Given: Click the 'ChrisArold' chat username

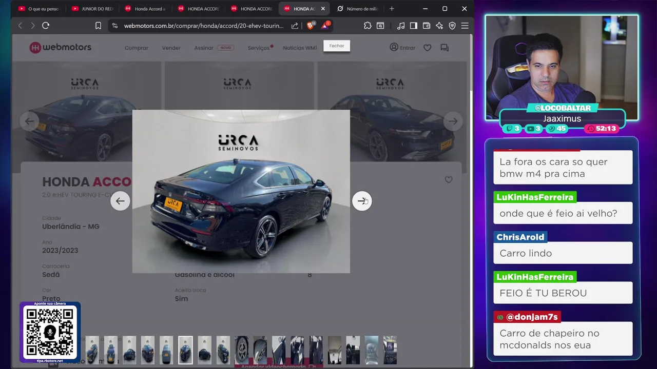Looking at the screenshot, I should click(x=520, y=237).
